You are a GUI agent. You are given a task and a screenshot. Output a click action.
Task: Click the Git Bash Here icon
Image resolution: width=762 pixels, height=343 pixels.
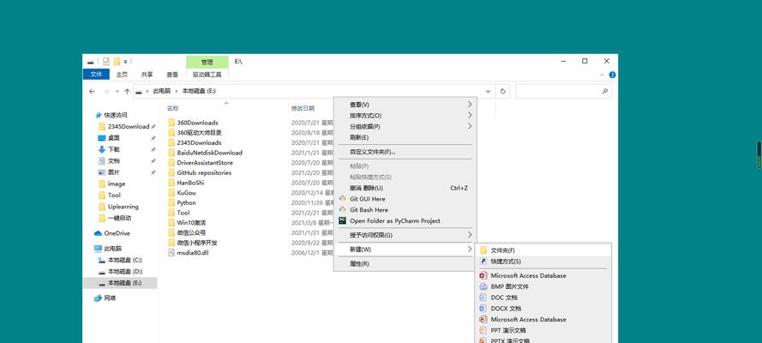(342, 210)
